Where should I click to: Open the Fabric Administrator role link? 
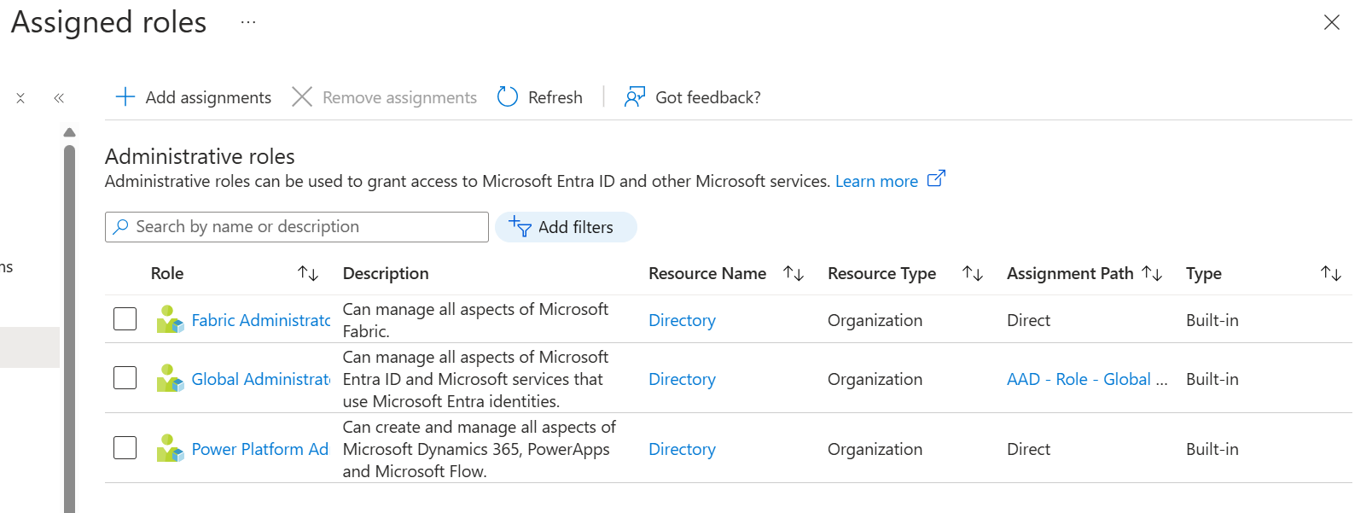(261, 320)
